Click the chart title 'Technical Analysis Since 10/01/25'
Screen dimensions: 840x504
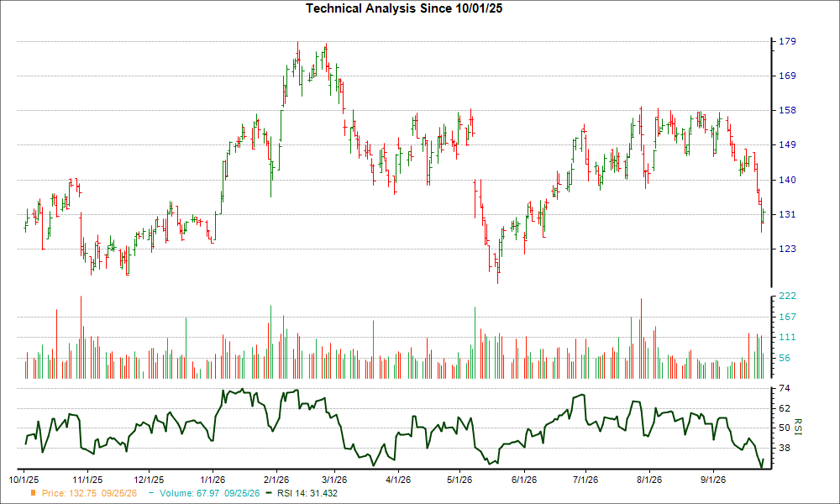404,8
